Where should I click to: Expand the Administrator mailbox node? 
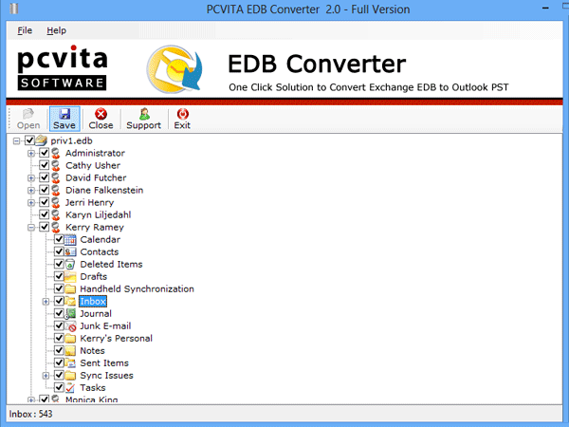point(31,153)
